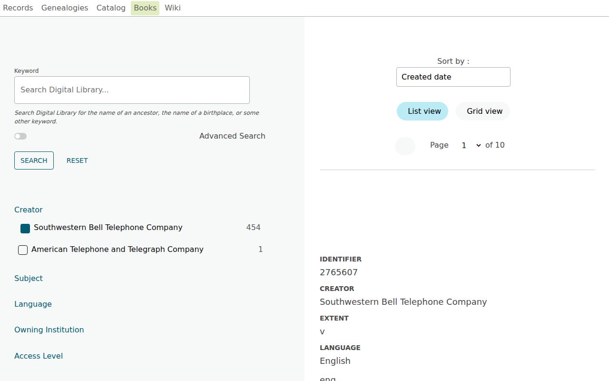Open the Records tab
609x381 pixels.
[x=18, y=8]
